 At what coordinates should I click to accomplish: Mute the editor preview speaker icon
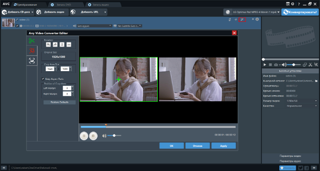click(x=104, y=135)
